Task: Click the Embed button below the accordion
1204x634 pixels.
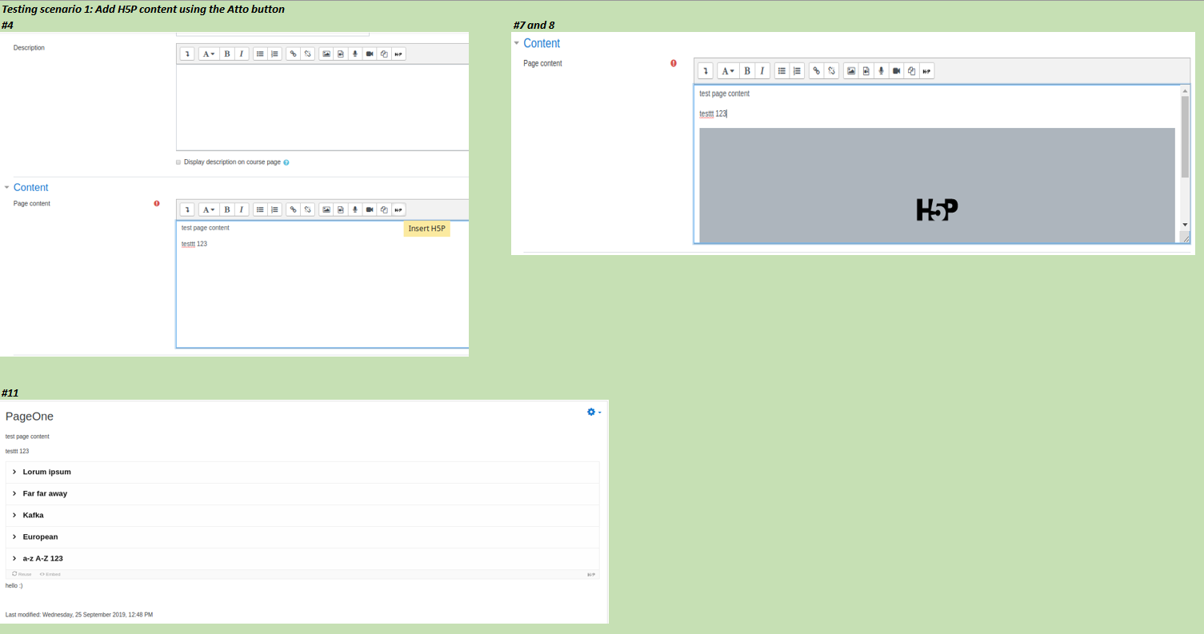Action: [50, 574]
